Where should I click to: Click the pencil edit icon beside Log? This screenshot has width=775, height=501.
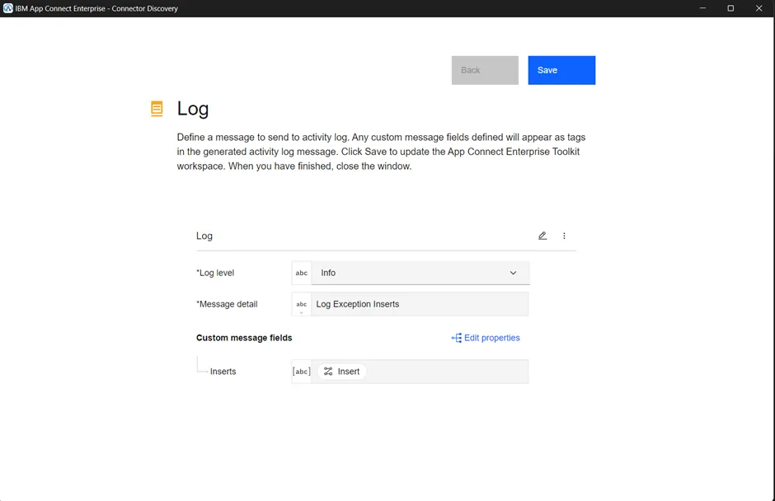tap(542, 236)
